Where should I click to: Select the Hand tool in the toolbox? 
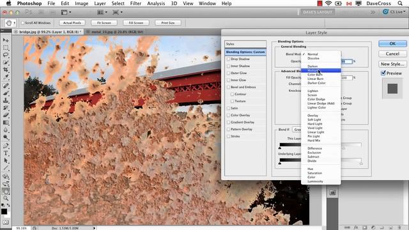point(6,192)
